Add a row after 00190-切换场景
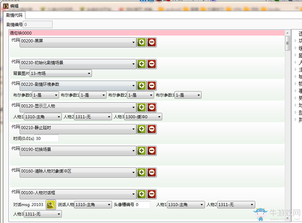Viewport: 302px width, 223px height. [141, 151]
